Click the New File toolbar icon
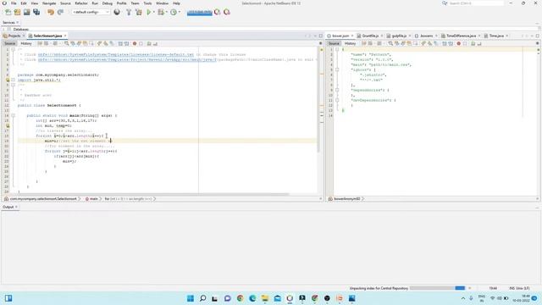542x305 pixels. click(8, 12)
